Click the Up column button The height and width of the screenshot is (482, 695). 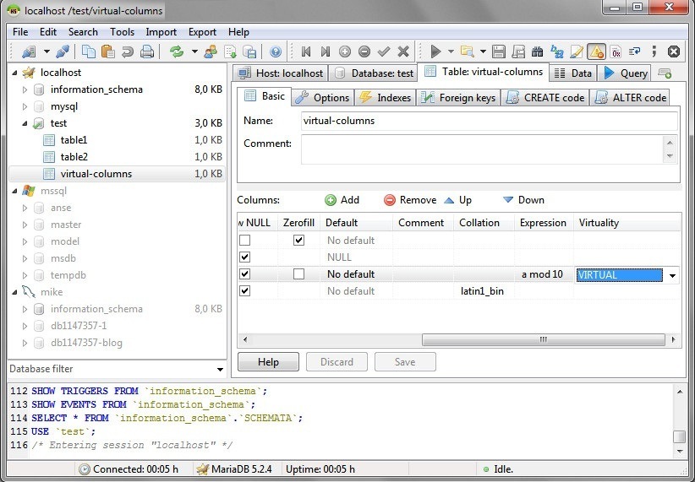(x=458, y=200)
